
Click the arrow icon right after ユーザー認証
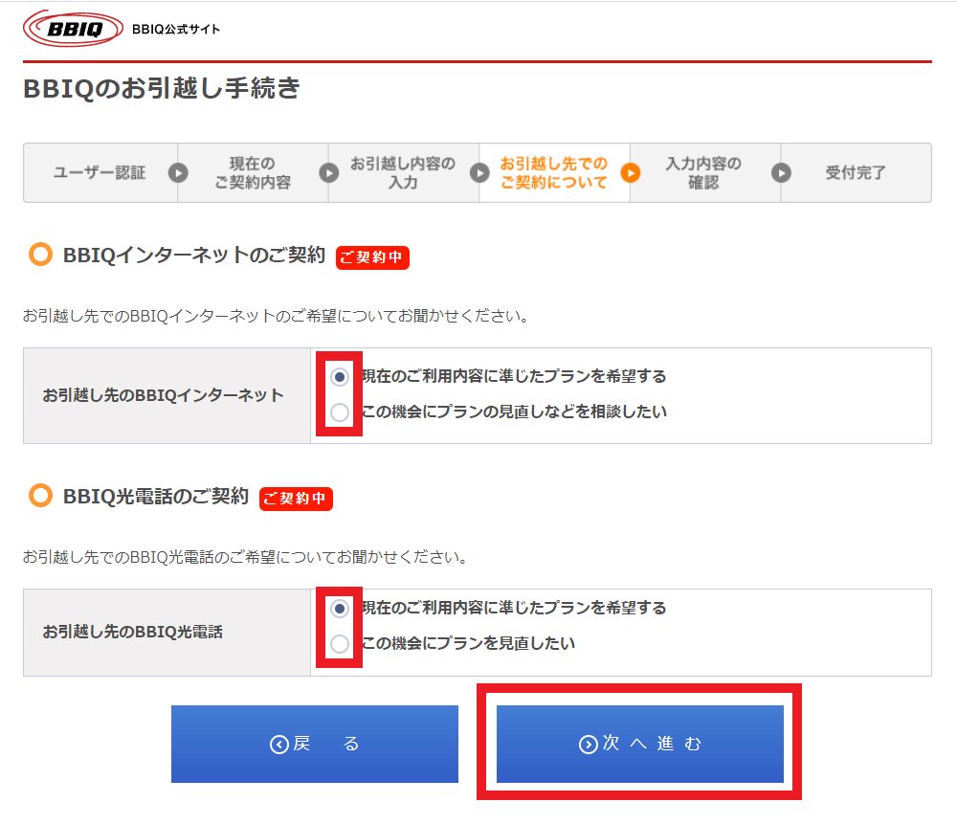(x=178, y=173)
